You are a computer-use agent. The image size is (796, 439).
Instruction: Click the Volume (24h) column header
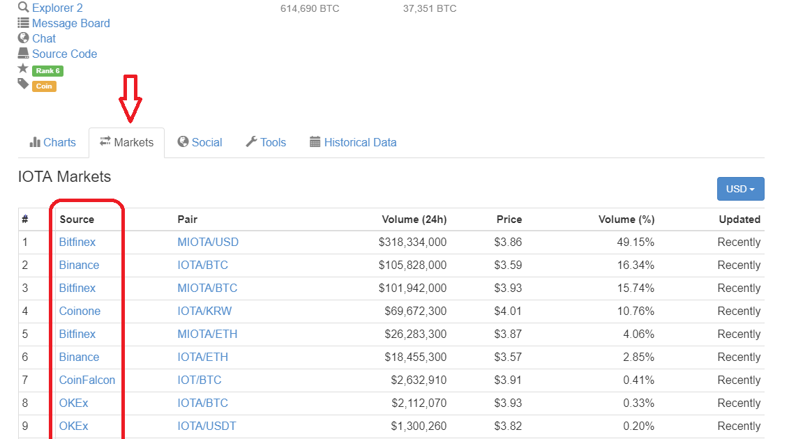tap(414, 219)
